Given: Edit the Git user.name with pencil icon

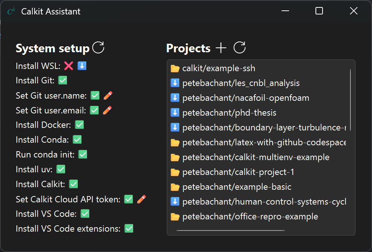Looking at the screenshot, I should [x=108, y=96].
